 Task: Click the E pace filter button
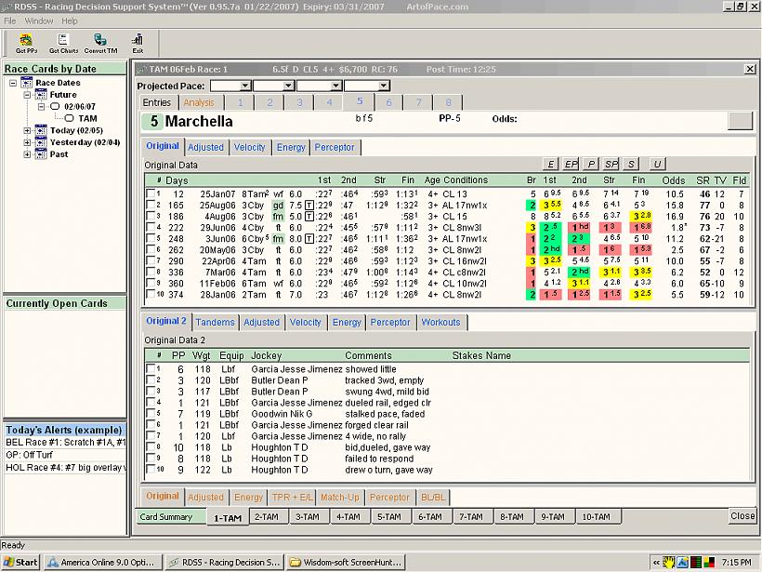tap(550, 164)
